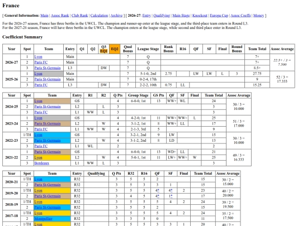Select the '5-1-0, 2nd' league stage cell
The height and width of the screenshot is (226, 302).
tap(148, 74)
